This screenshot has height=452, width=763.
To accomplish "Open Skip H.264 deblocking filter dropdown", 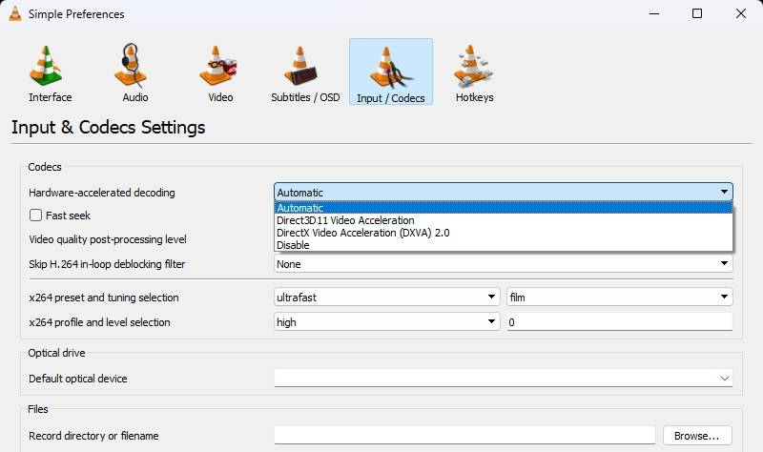I will [504, 264].
